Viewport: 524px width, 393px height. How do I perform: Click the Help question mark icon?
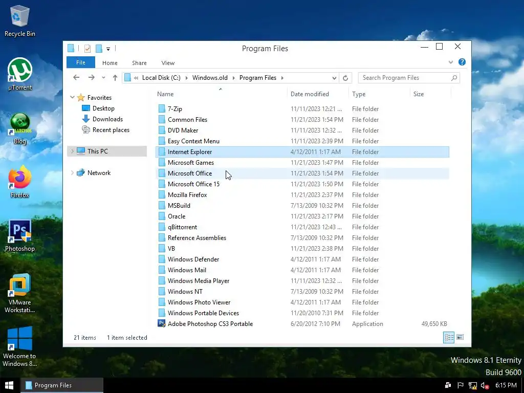pyautogui.click(x=462, y=62)
